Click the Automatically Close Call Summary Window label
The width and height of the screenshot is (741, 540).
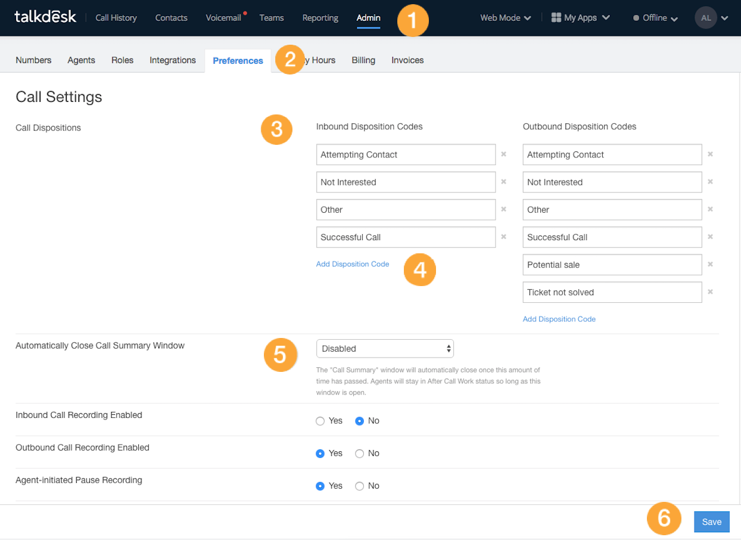click(100, 346)
